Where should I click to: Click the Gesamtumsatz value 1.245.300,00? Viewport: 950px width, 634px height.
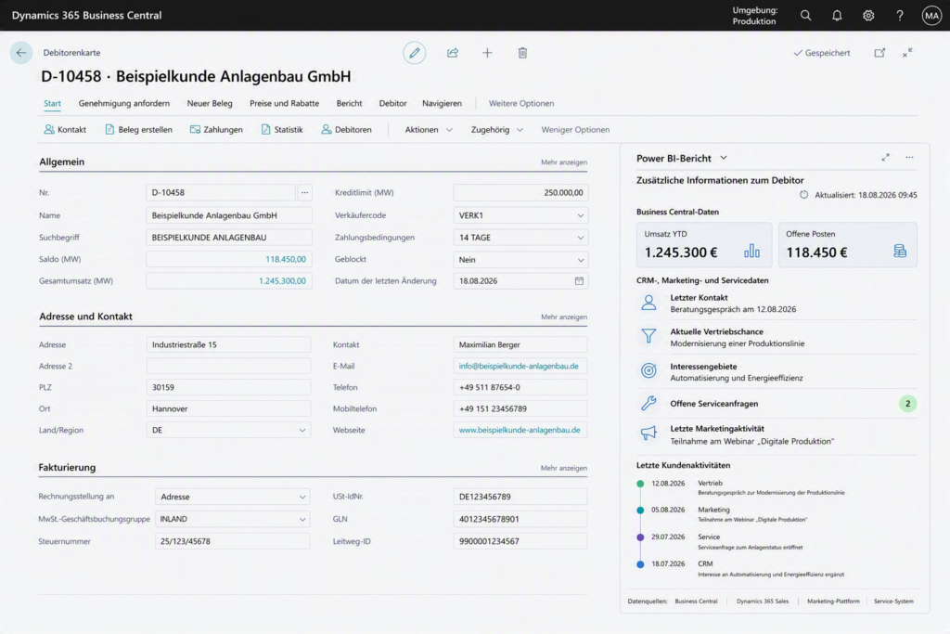click(x=282, y=280)
